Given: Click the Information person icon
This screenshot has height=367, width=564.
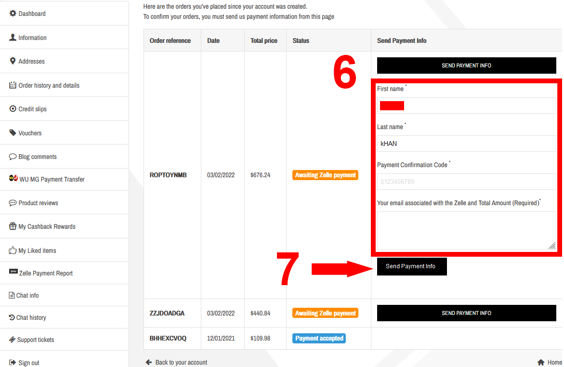Looking at the screenshot, I should [13, 38].
